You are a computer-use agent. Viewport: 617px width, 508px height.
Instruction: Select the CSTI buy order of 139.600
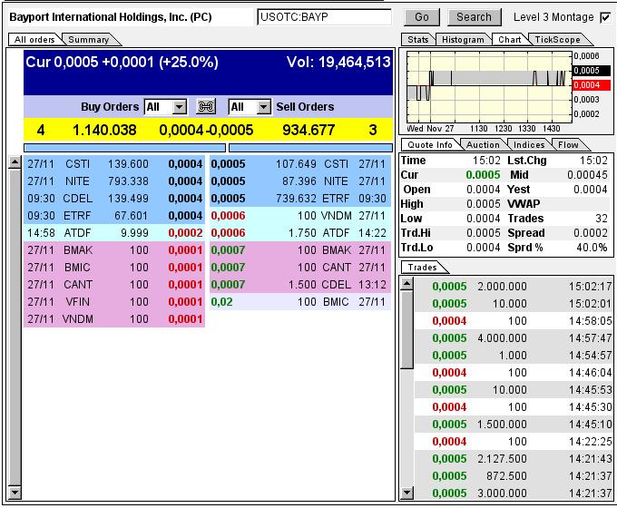[x=114, y=164]
